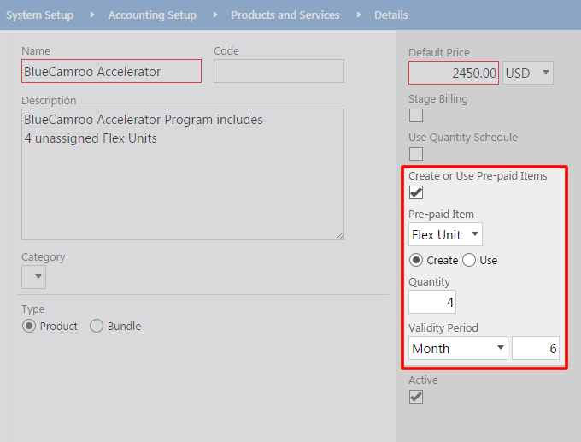Click inside the Description text area

pyautogui.click(x=183, y=174)
